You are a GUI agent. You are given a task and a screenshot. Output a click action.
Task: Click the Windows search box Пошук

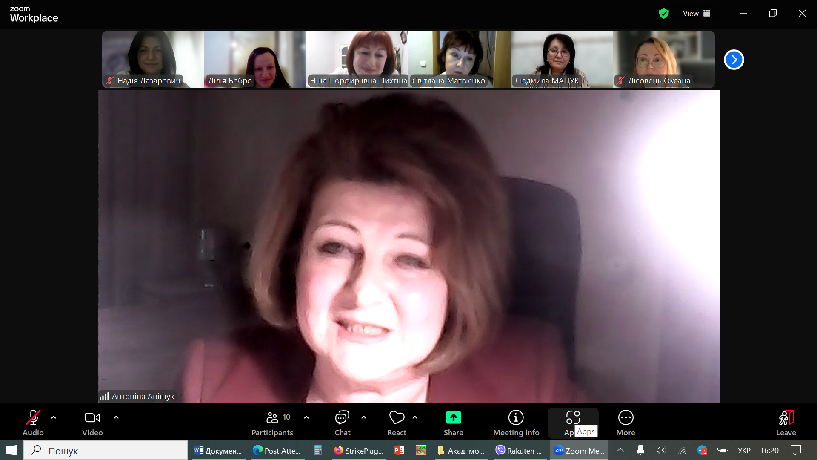click(x=106, y=451)
